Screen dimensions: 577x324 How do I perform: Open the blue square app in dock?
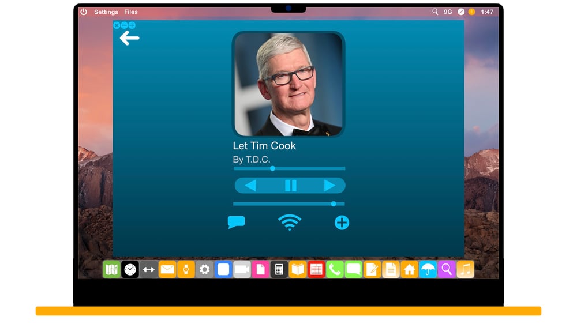point(223,270)
